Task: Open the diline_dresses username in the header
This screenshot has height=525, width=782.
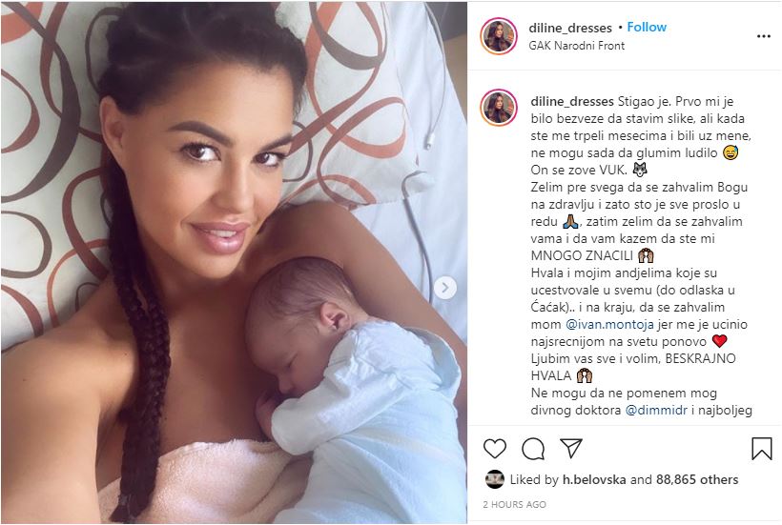Action: (570, 28)
